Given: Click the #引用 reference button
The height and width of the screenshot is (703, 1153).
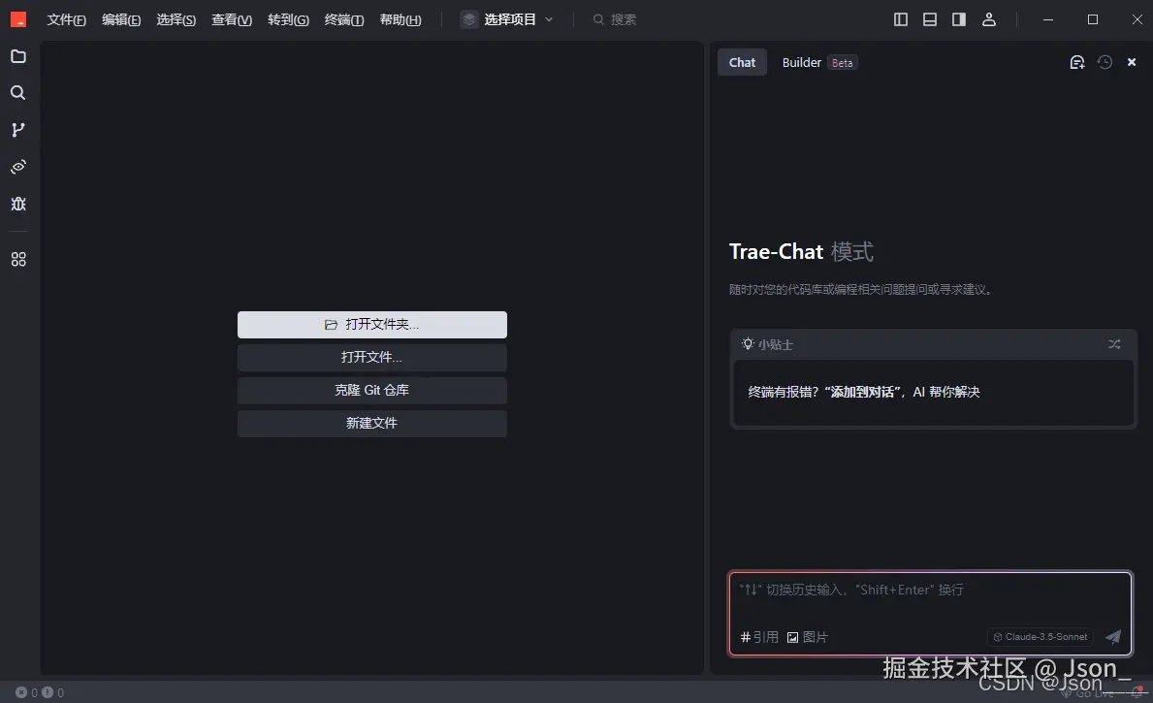Looking at the screenshot, I should click(x=759, y=637).
